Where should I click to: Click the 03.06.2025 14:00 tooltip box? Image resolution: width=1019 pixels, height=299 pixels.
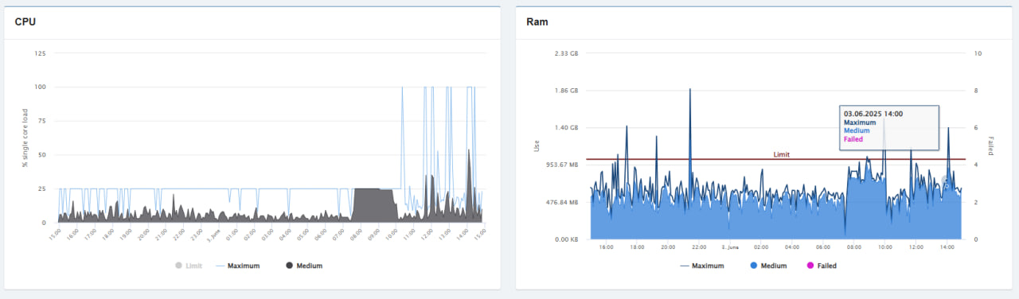(888, 127)
